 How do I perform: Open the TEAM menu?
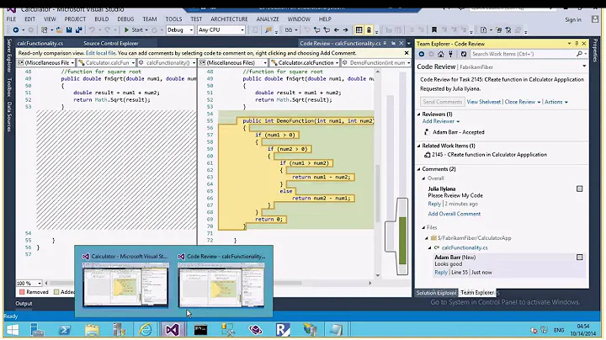click(150, 19)
